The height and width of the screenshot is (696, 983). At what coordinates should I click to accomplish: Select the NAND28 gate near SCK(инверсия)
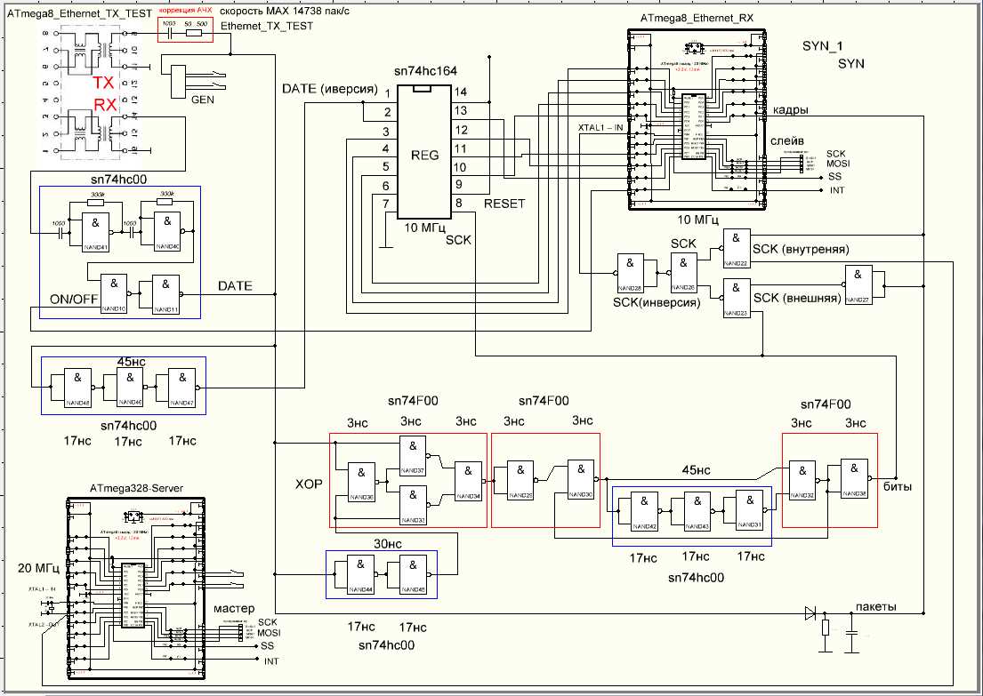[x=631, y=273]
